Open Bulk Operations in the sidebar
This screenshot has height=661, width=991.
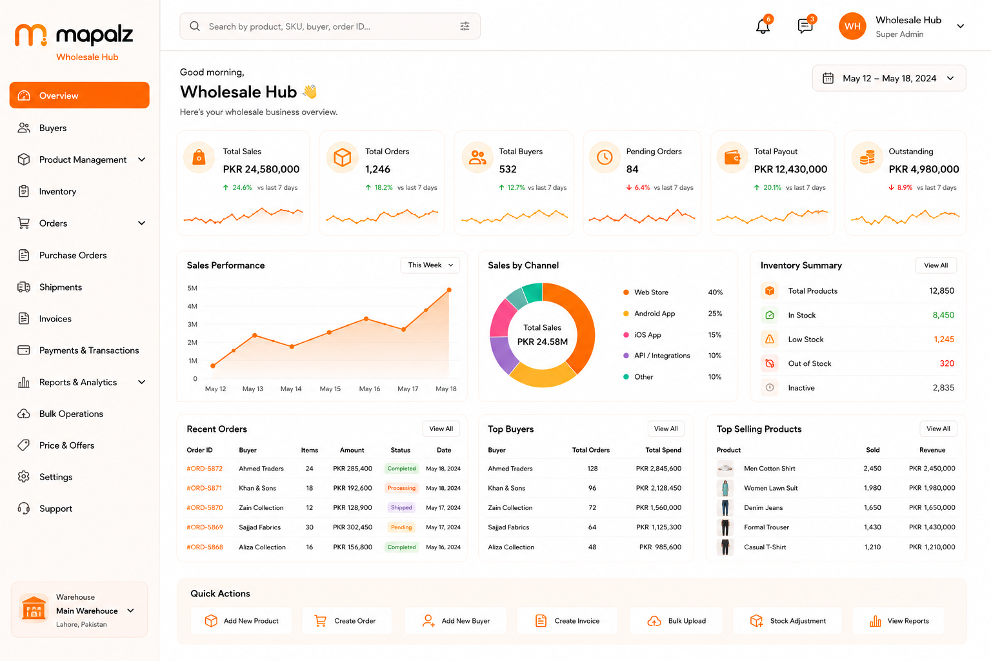(79, 414)
